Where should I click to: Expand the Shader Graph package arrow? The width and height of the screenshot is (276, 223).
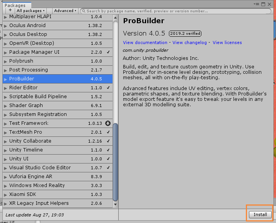coord(5,106)
